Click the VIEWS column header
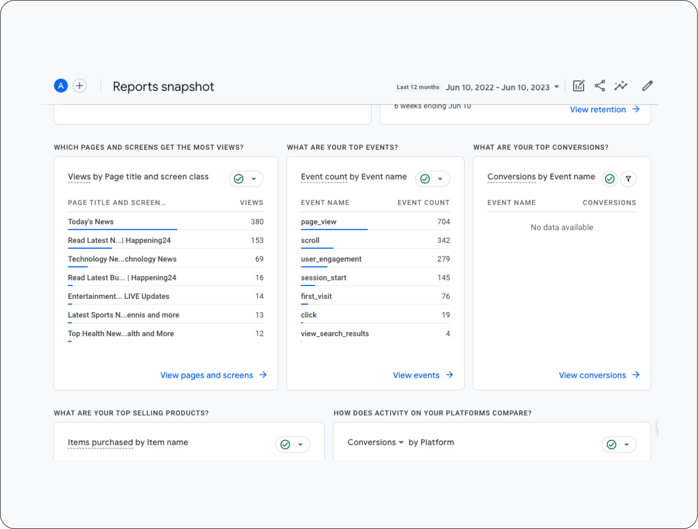This screenshot has width=698, height=529. tap(252, 203)
